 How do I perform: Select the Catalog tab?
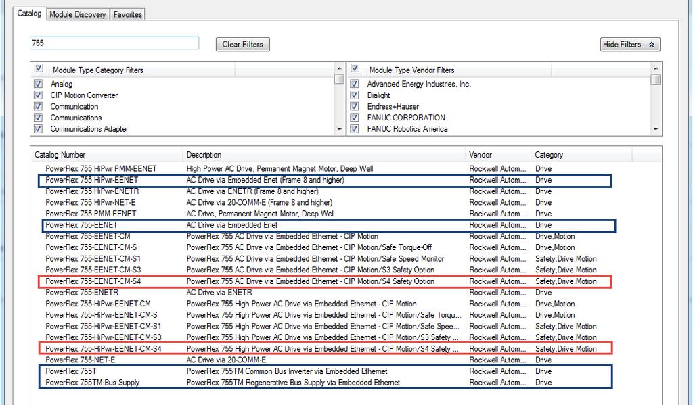pos(29,14)
